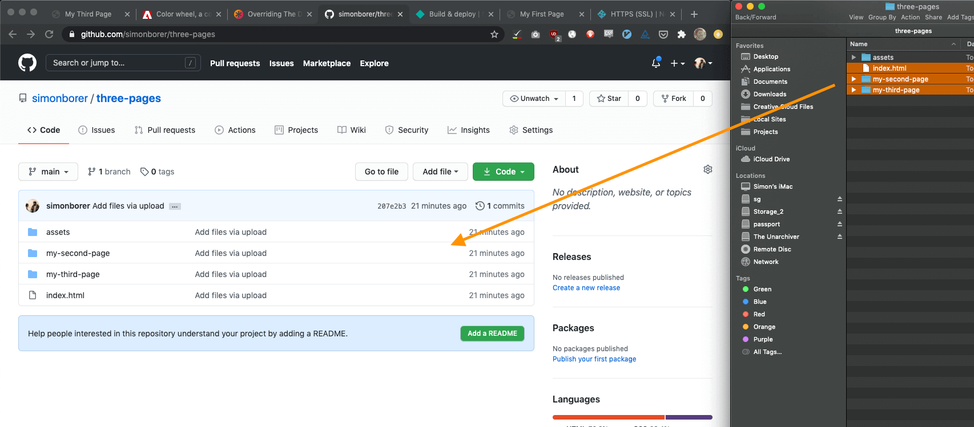Open Marketplace in GitHub header

(x=327, y=63)
